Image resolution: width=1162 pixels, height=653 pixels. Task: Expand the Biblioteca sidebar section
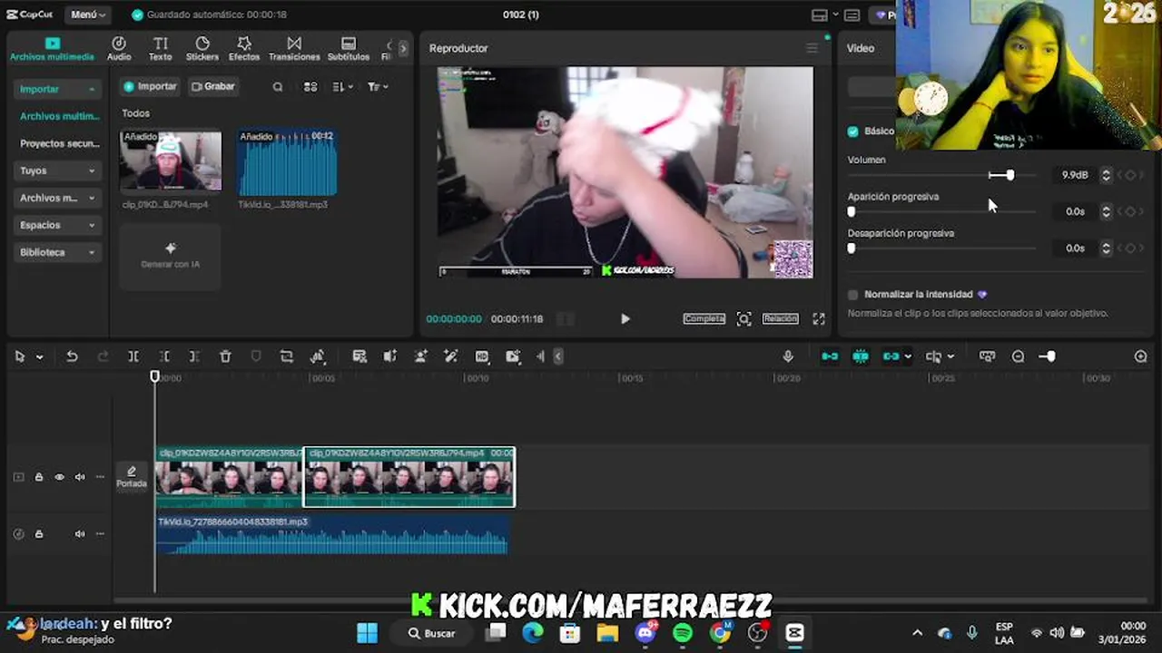pyautogui.click(x=55, y=252)
